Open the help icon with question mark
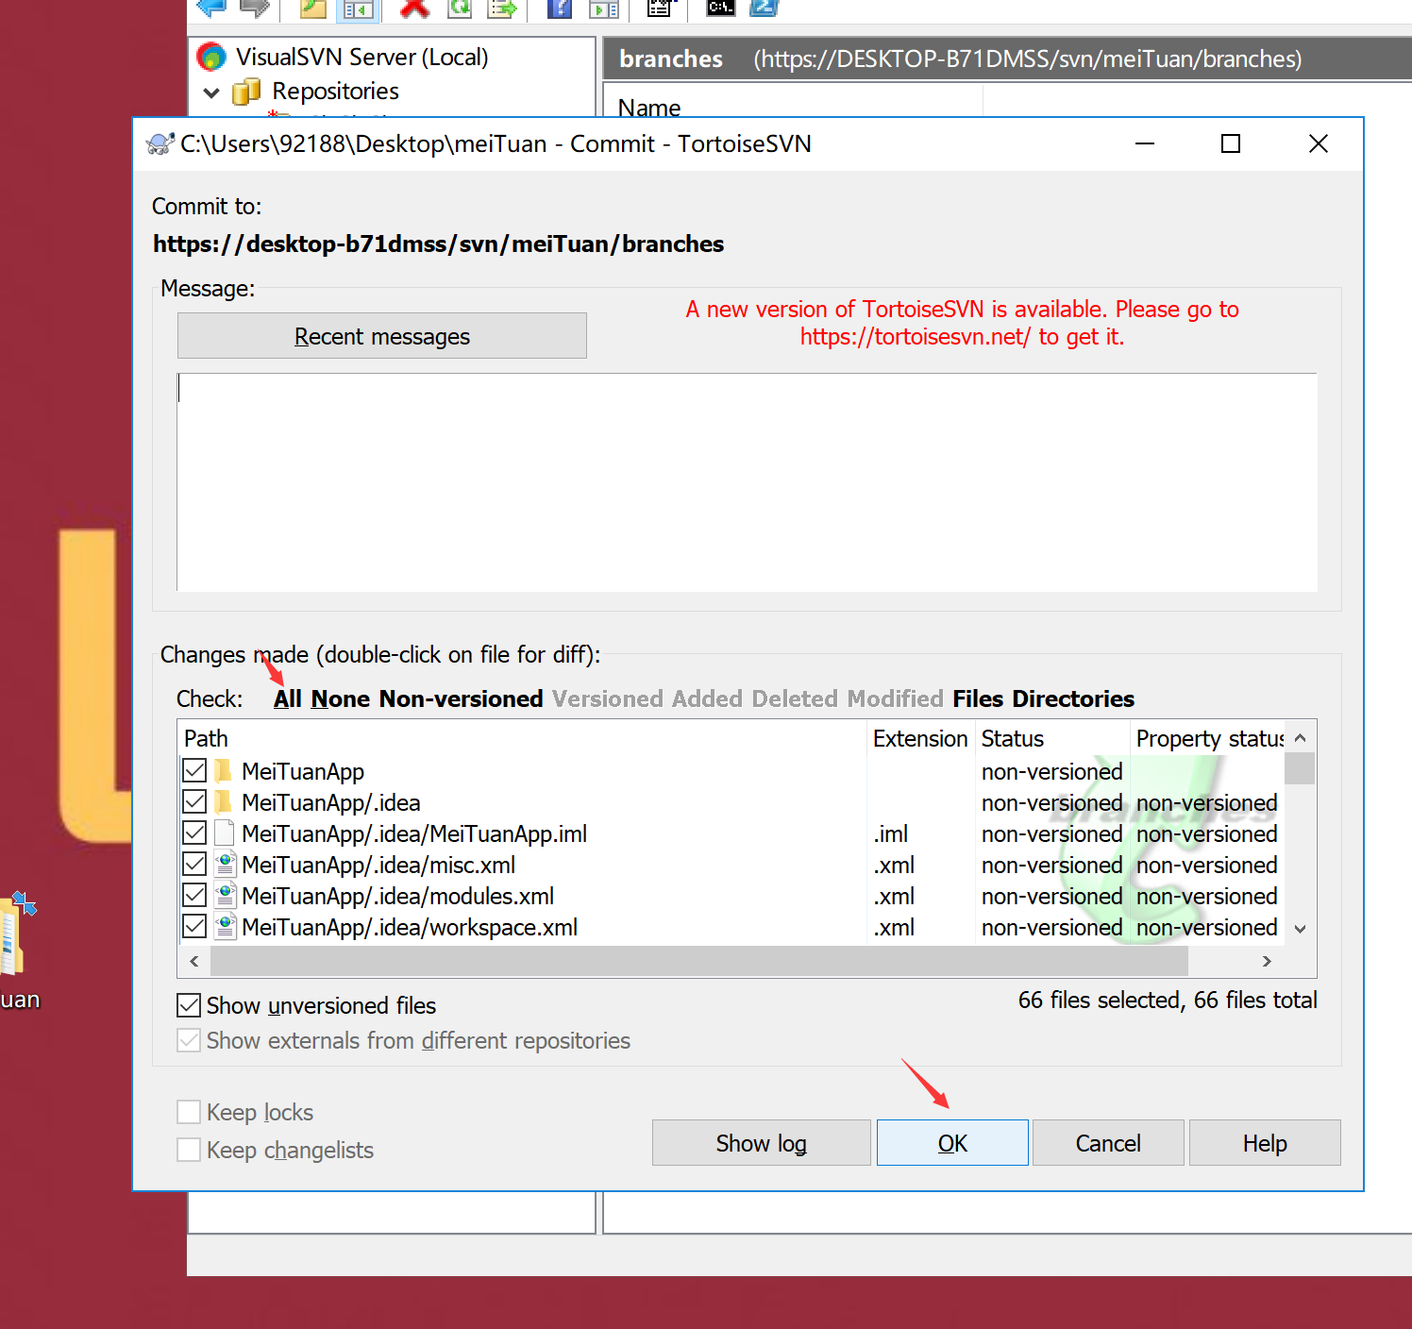The width and height of the screenshot is (1412, 1329). pyautogui.click(x=559, y=8)
